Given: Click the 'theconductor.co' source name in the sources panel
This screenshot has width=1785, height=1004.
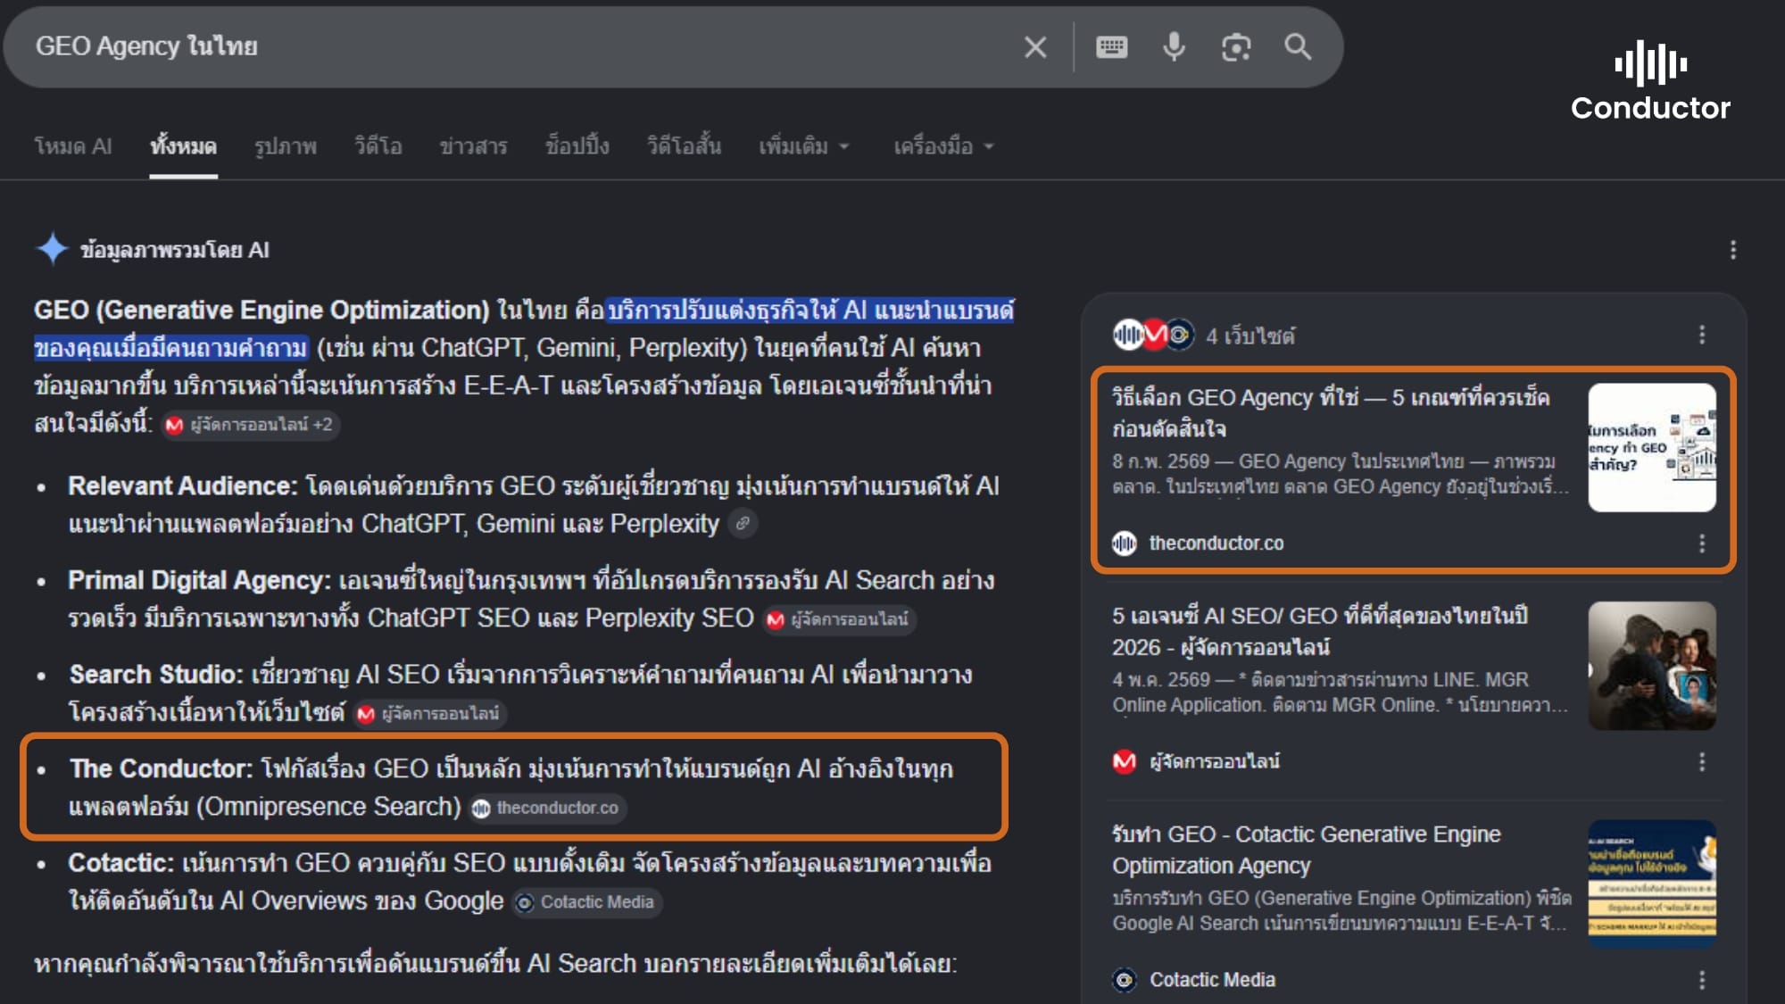Looking at the screenshot, I should tap(1216, 543).
